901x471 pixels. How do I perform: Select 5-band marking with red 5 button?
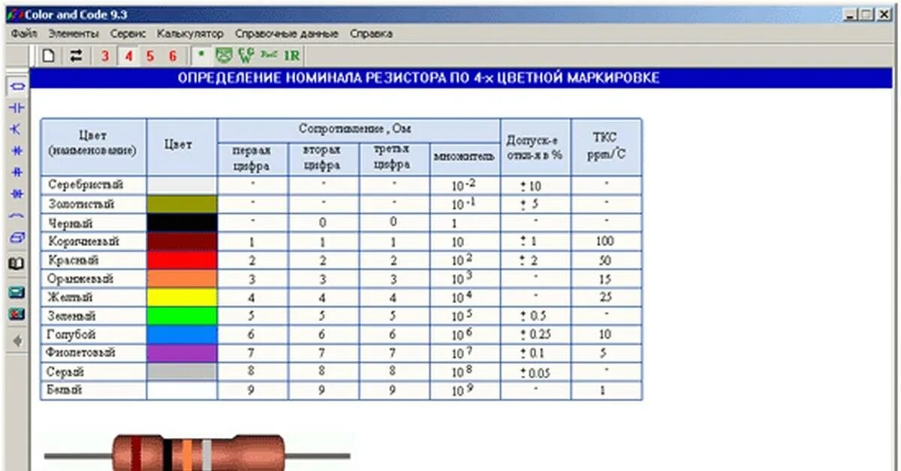(150, 55)
